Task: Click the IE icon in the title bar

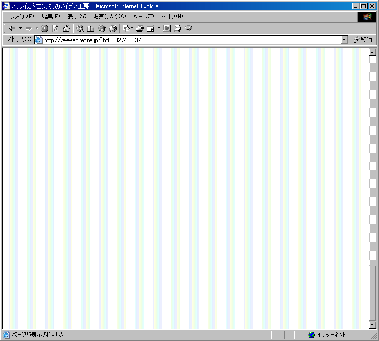Action: click(x=6, y=6)
